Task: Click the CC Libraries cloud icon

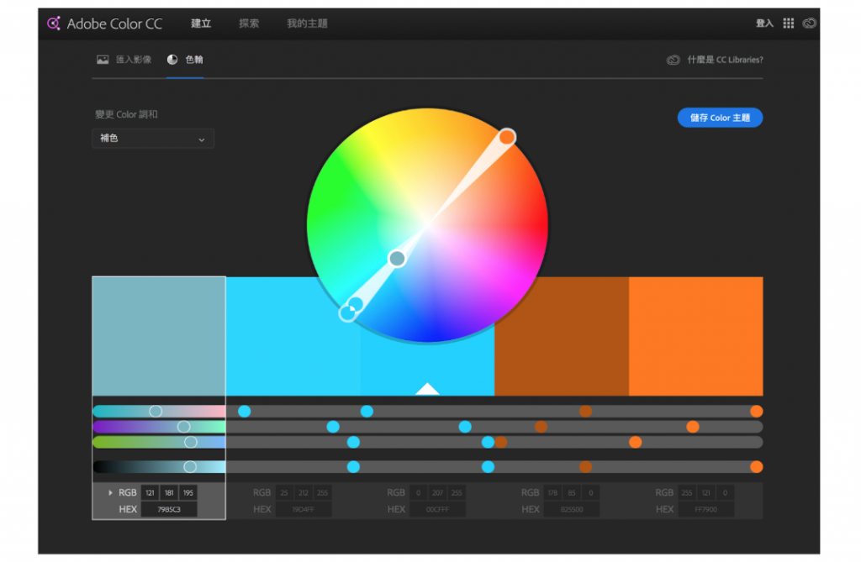Action: (673, 60)
